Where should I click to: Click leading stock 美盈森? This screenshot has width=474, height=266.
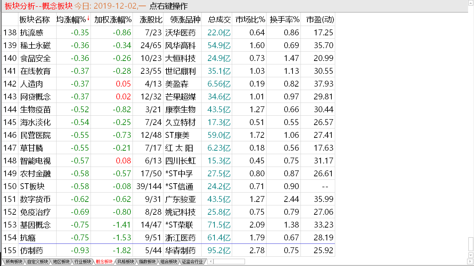(177, 84)
